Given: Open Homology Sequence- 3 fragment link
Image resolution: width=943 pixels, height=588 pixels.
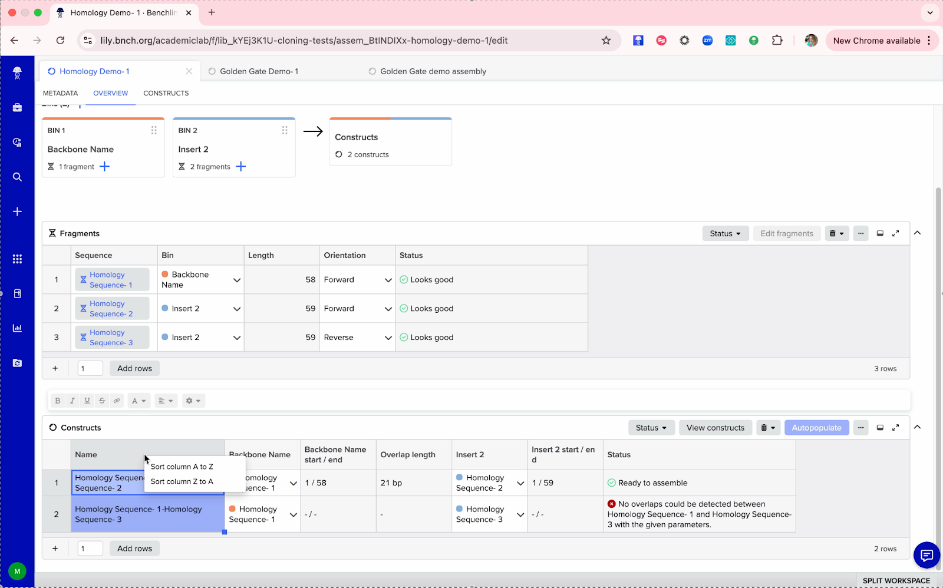Looking at the screenshot, I should (x=111, y=338).
